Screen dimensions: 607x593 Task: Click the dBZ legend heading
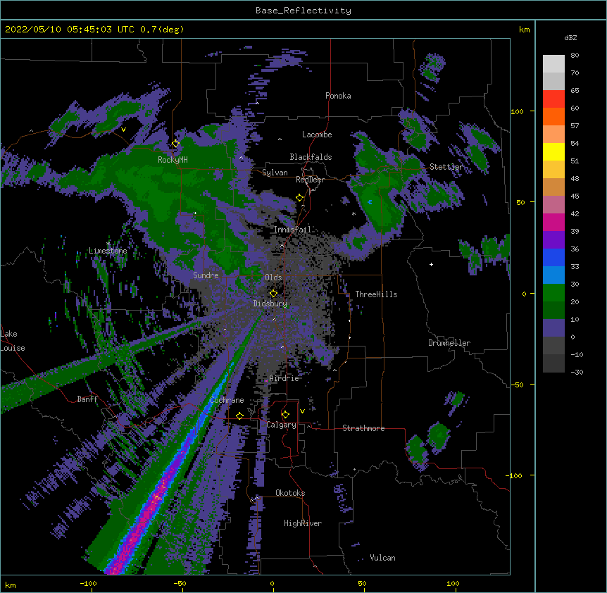click(x=570, y=37)
